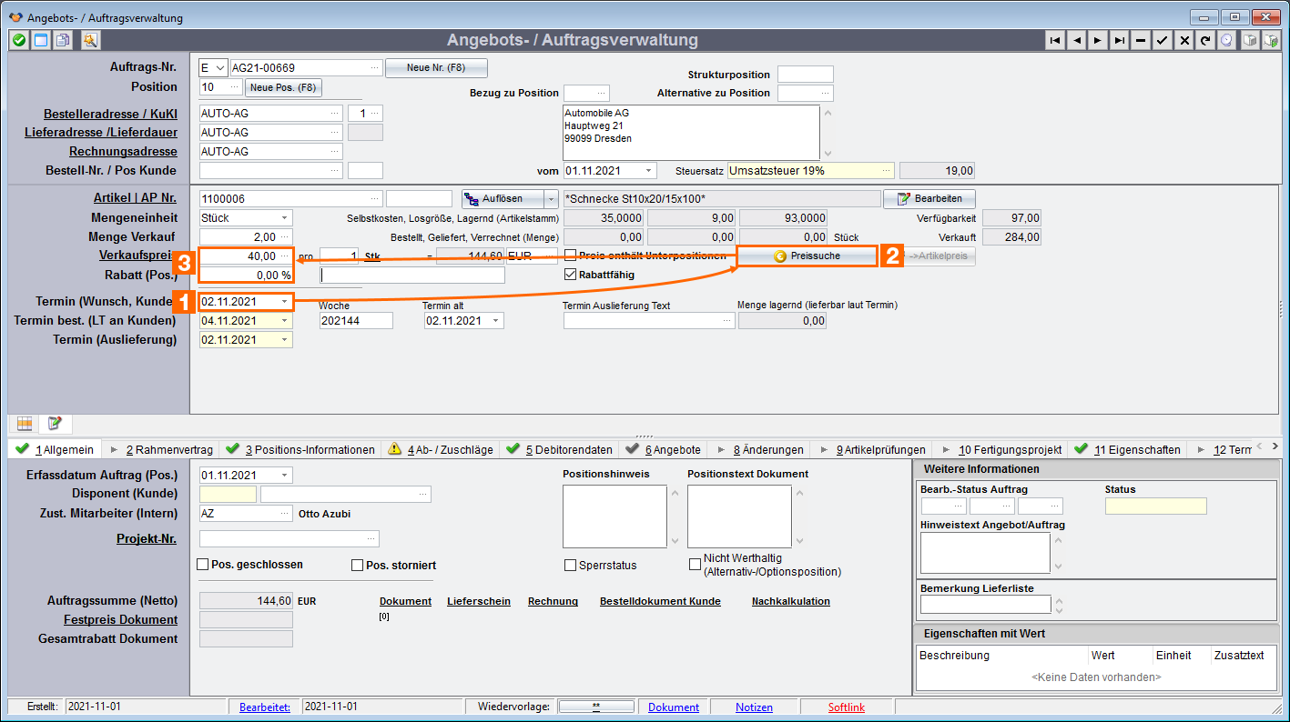Viewport: 1290px width, 722px height.
Task: Click the printer with green arrow icon
Action: tap(1273, 40)
